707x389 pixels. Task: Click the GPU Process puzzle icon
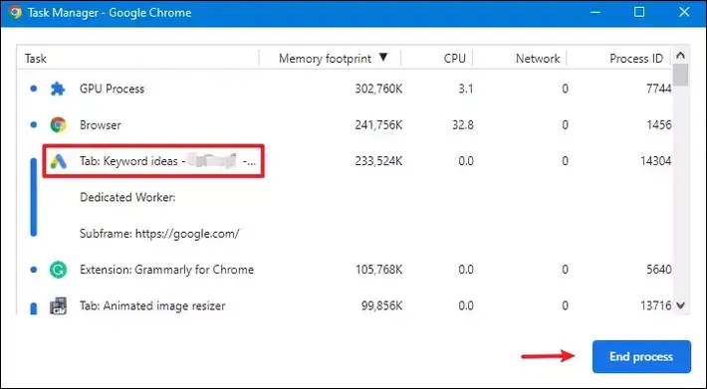(x=58, y=89)
